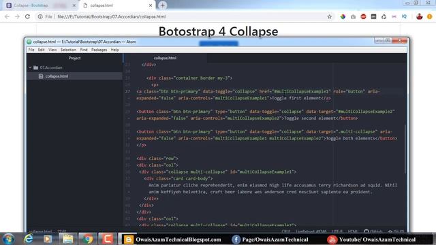
Task: Select the 07.Accordian project folder icon
Action: click(x=36, y=67)
